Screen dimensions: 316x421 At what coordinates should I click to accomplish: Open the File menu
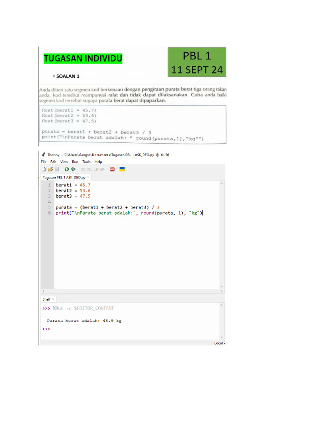(44, 162)
